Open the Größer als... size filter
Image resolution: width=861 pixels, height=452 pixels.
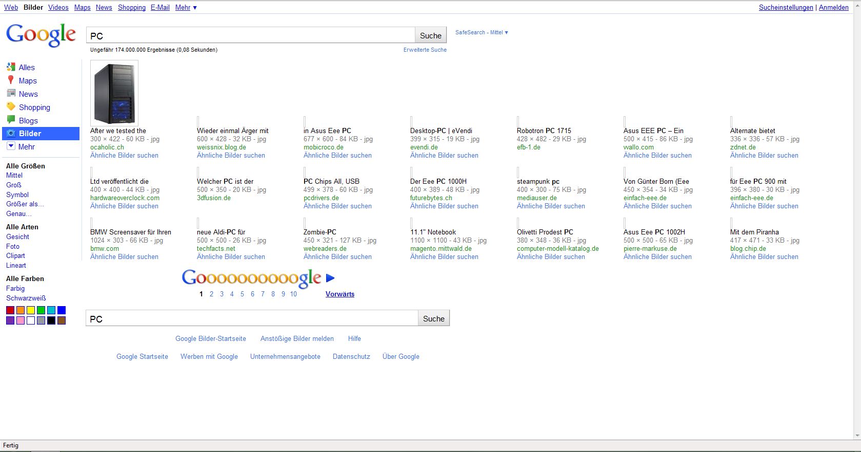pyautogui.click(x=25, y=204)
